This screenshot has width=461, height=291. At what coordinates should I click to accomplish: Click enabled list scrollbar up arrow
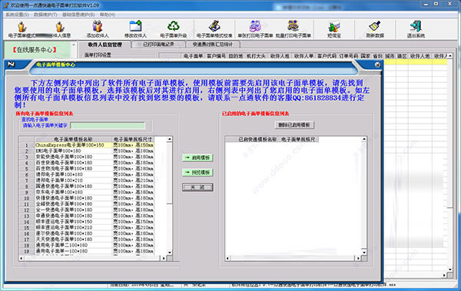click(364, 139)
